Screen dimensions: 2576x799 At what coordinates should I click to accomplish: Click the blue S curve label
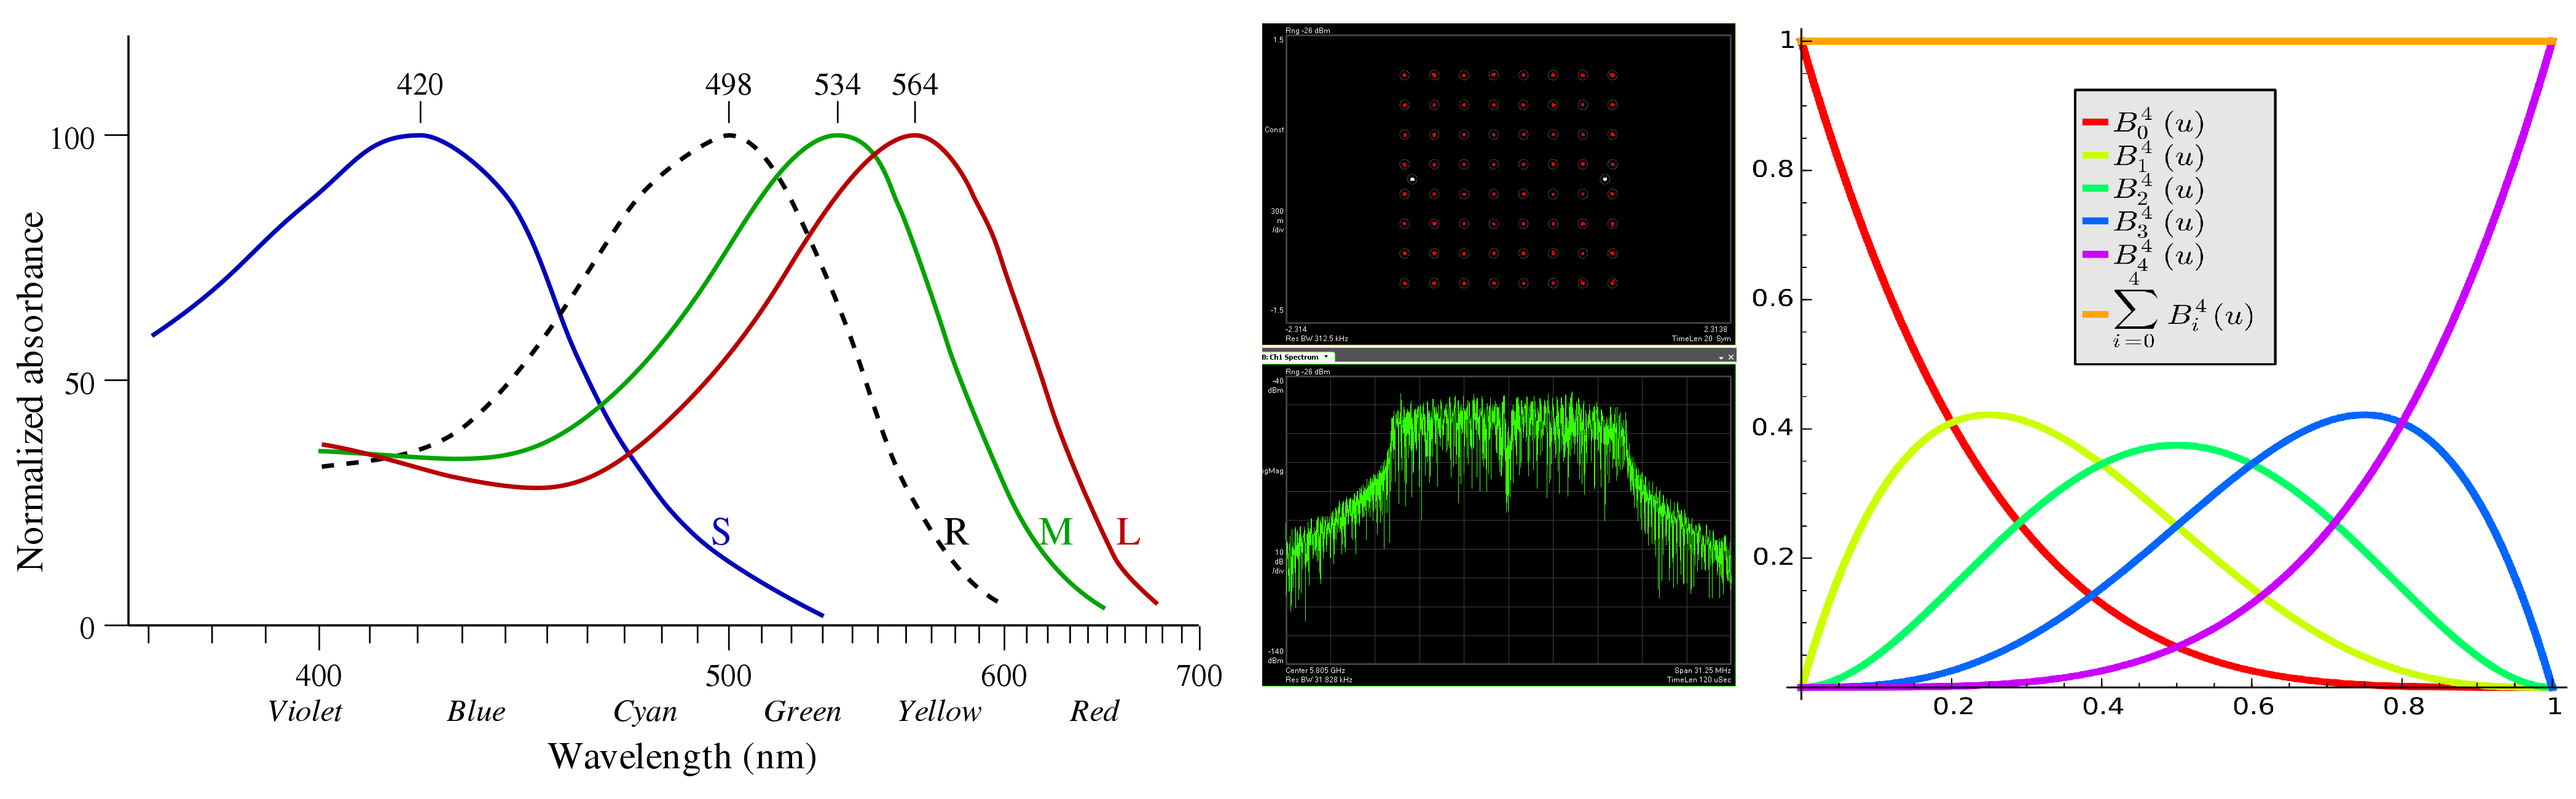[x=721, y=532]
